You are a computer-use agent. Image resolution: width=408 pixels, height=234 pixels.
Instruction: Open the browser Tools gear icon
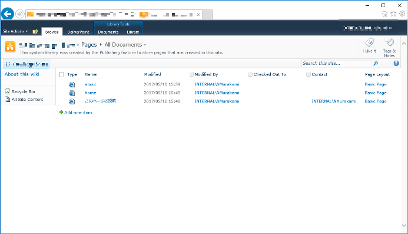402,14
